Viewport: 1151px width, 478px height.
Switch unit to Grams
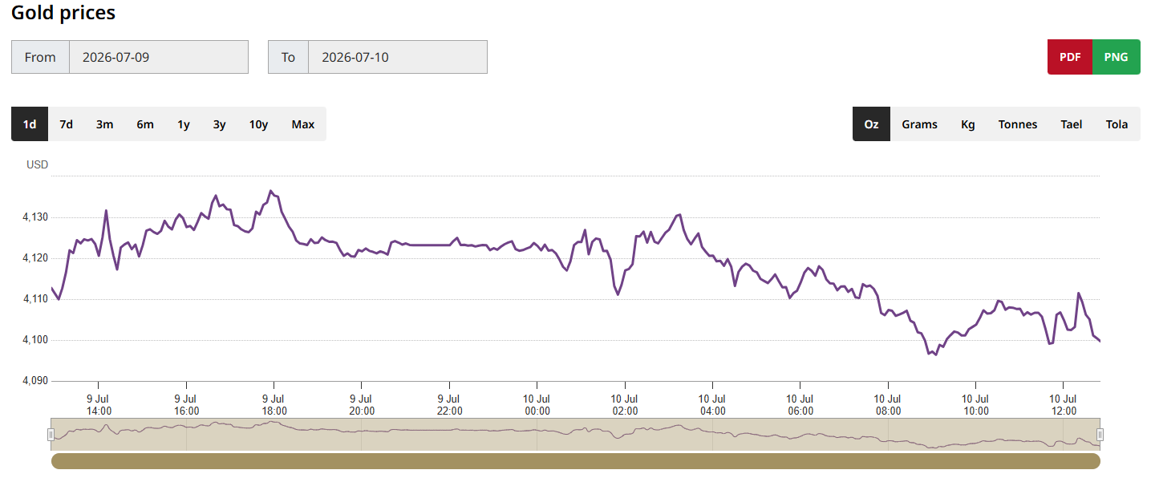[x=919, y=124]
